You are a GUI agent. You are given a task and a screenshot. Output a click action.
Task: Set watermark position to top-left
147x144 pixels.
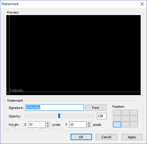pos(117,112)
